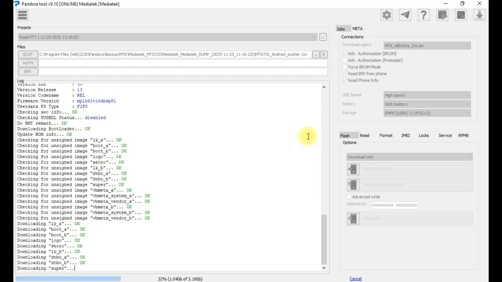Click the Version Codename log line

click(51, 96)
